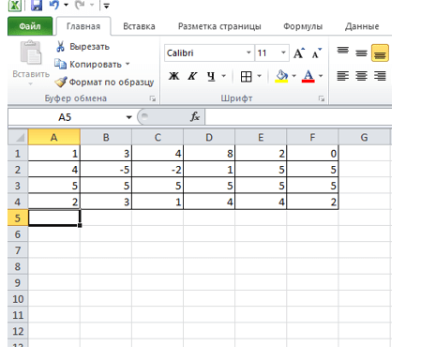Click cell D1 containing 8
This screenshot has width=421, height=361.
(209, 154)
